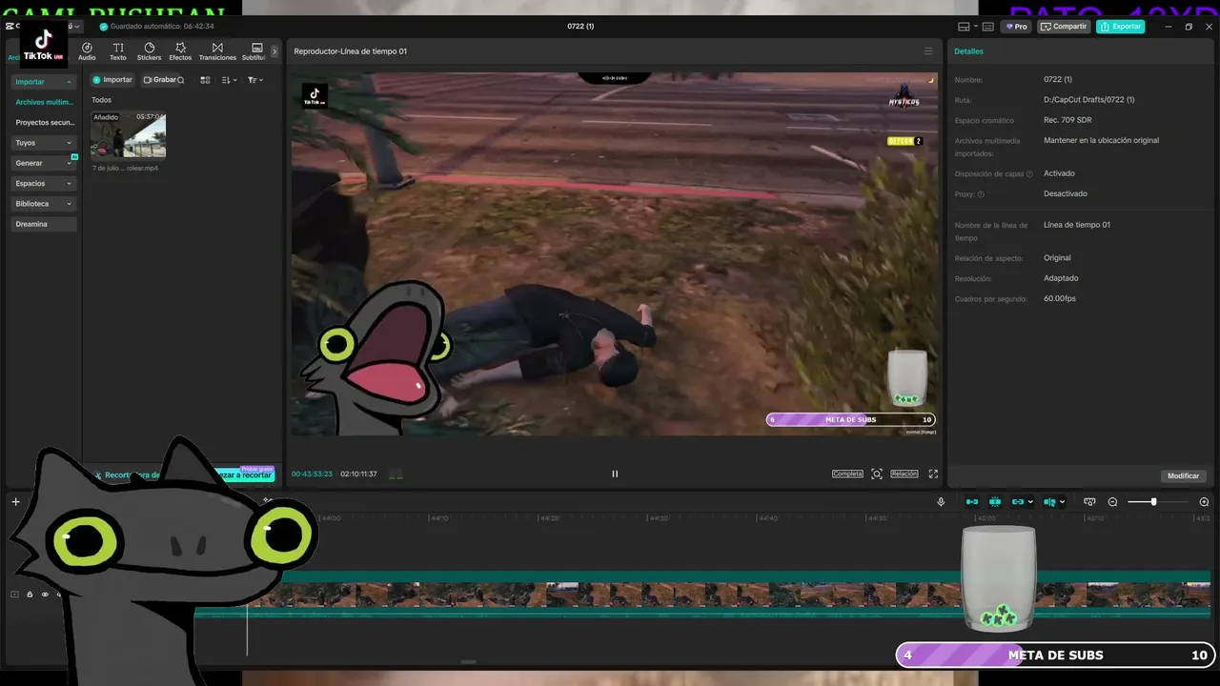Zoom in the timeline

1204,502
